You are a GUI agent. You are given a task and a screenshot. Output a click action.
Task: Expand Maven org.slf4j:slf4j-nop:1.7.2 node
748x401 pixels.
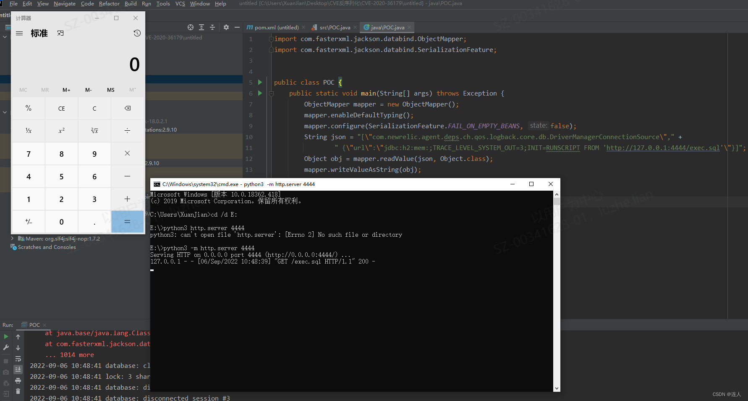pyautogui.click(x=12, y=238)
